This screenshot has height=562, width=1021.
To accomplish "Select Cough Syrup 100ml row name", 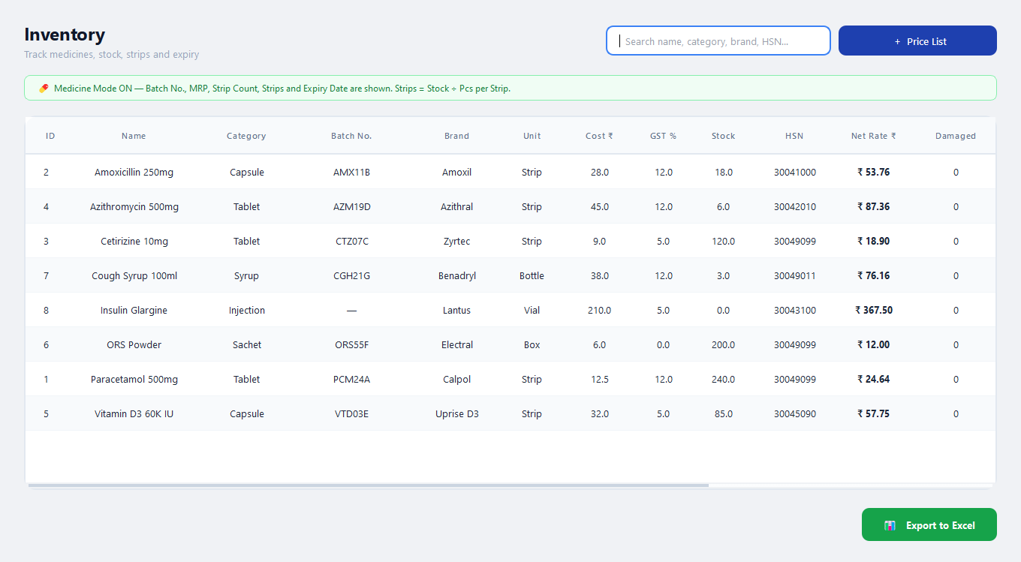I will (x=134, y=275).
